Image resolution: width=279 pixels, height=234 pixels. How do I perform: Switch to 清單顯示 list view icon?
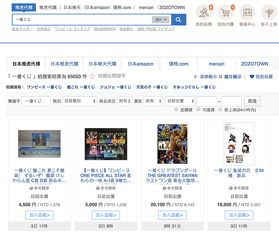pyautogui.click(x=196, y=77)
